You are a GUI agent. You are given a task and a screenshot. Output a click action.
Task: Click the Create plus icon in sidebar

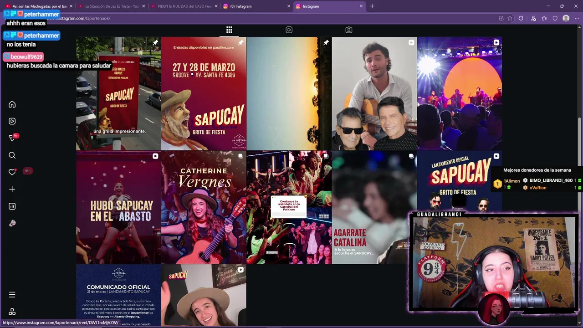[12, 189]
